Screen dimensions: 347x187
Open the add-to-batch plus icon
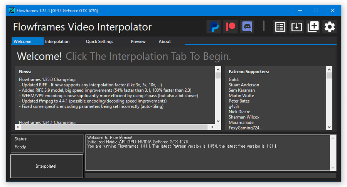[313, 27]
